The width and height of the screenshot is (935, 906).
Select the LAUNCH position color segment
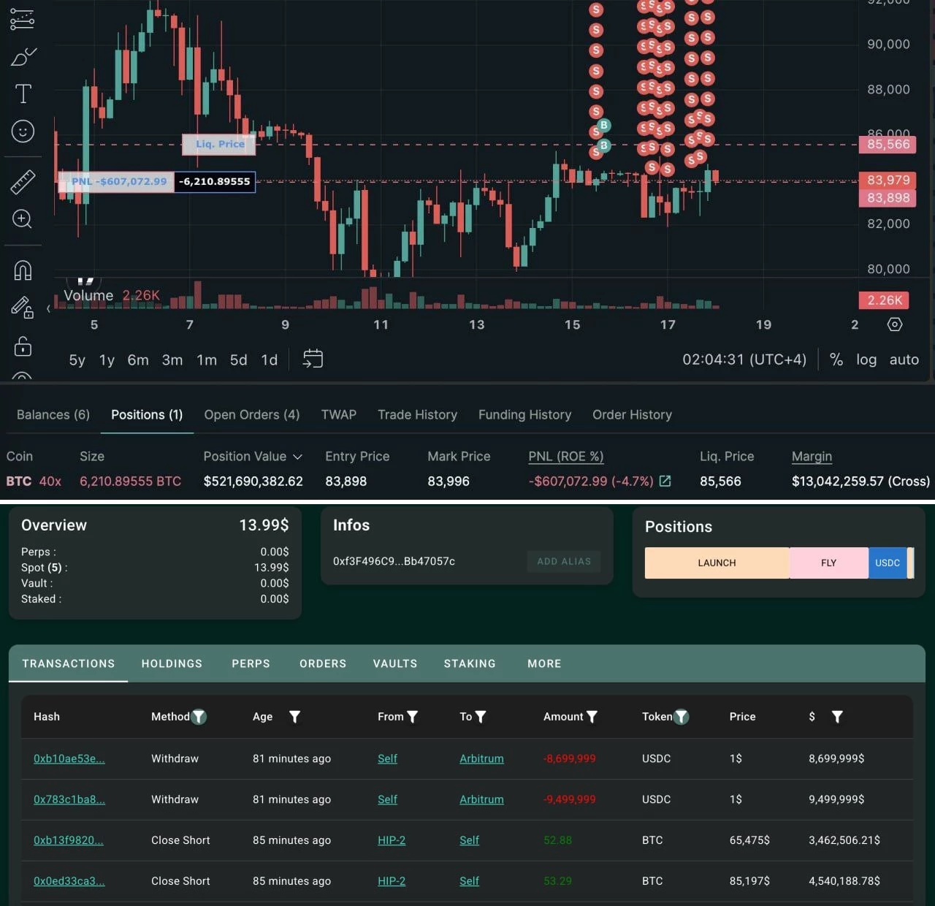click(x=717, y=563)
